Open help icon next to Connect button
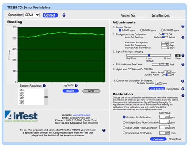The width and height of the screenshot is (191, 147). [x=64, y=15]
